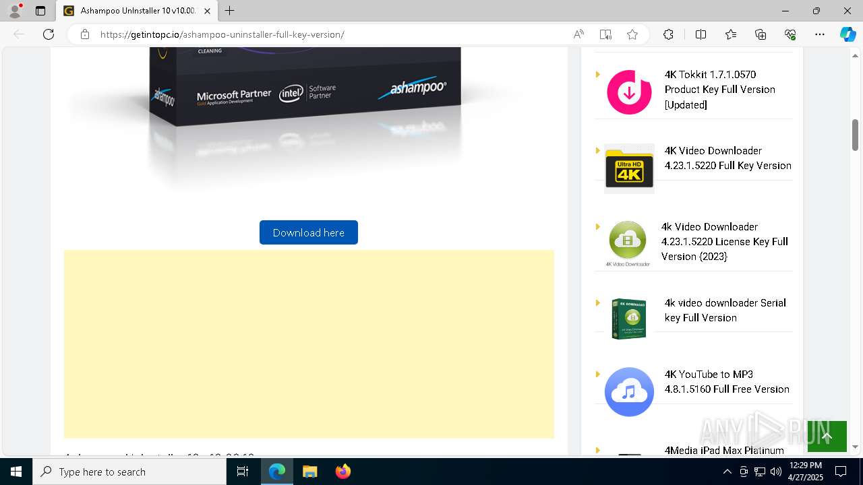Viewport: 863px width, 485px height.
Task: Click the green scroll-to-top arrow button
Action: tap(827, 437)
